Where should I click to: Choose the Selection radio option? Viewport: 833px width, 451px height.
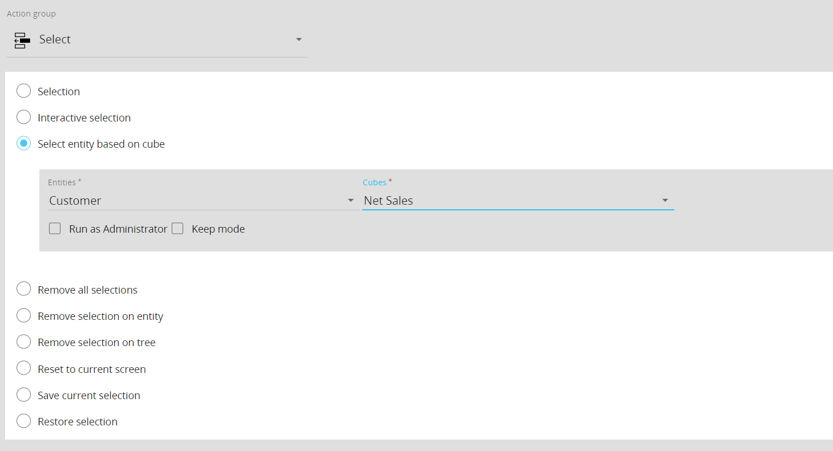click(23, 91)
